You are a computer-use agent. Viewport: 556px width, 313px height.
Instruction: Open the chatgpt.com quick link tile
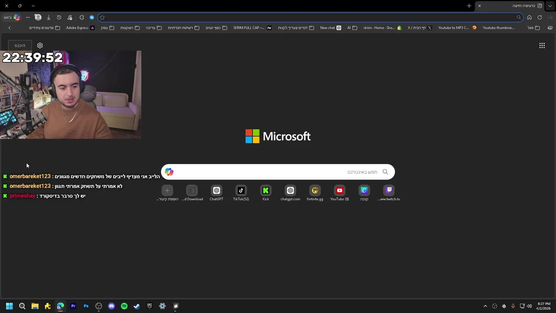click(290, 193)
